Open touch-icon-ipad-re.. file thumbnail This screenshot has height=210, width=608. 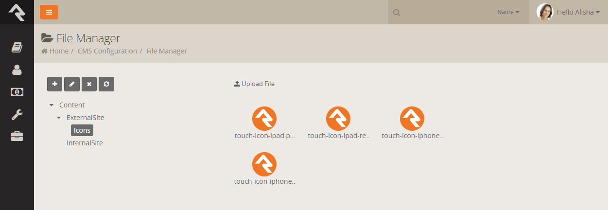(338, 119)
